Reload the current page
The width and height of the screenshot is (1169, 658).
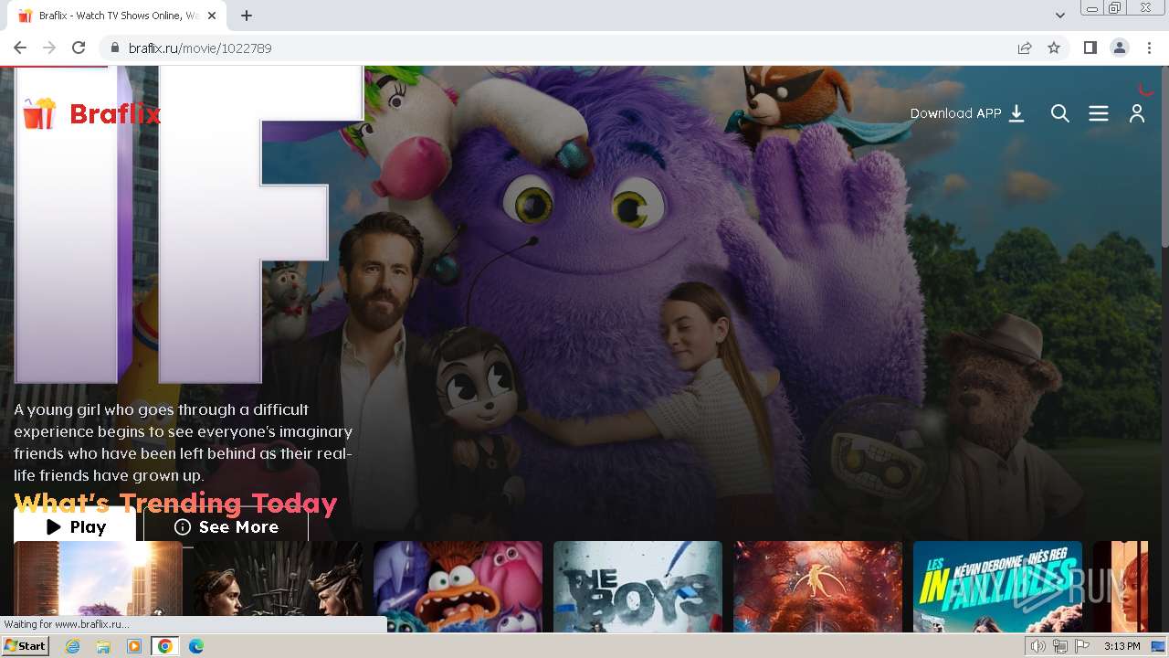pos(79,48)
